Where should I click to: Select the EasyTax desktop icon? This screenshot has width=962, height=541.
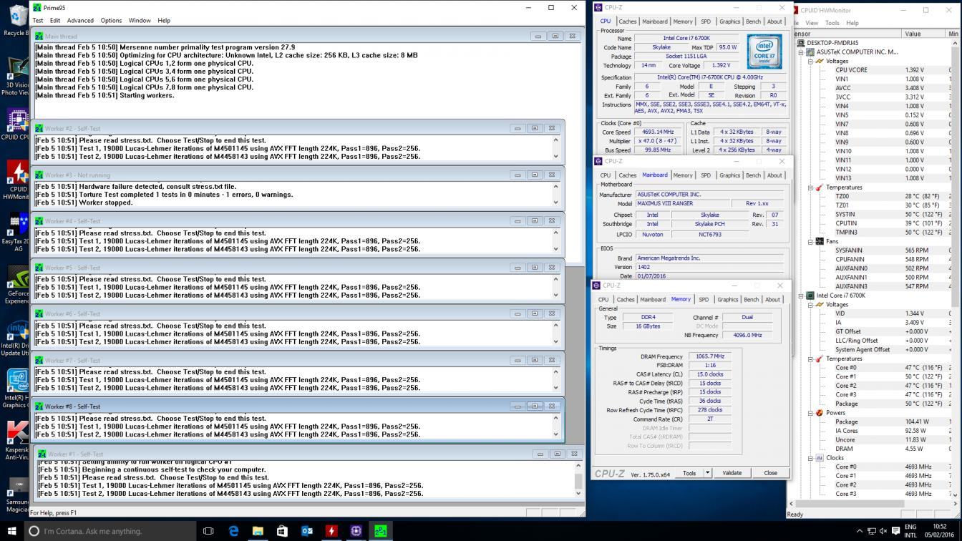coord(16,232)
